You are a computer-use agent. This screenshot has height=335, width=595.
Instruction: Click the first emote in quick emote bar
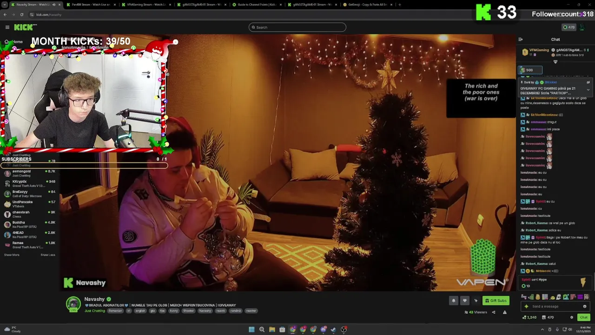pos(525,297)
